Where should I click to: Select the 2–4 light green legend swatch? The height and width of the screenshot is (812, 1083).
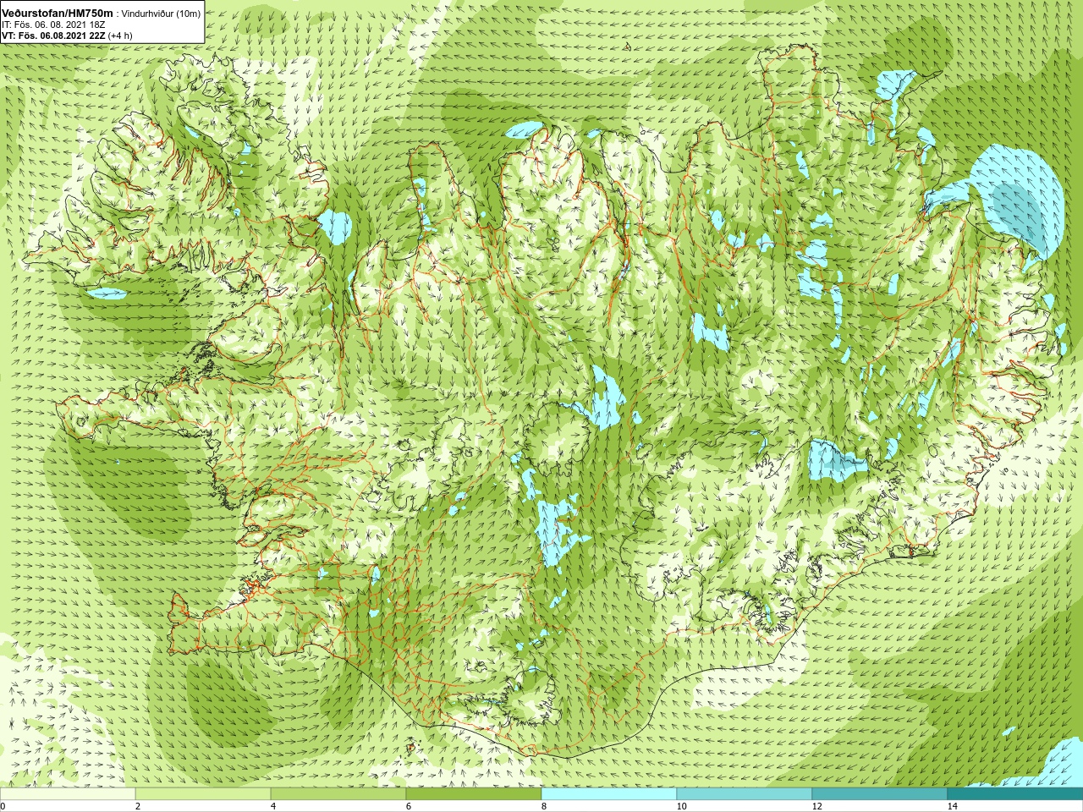203,794
